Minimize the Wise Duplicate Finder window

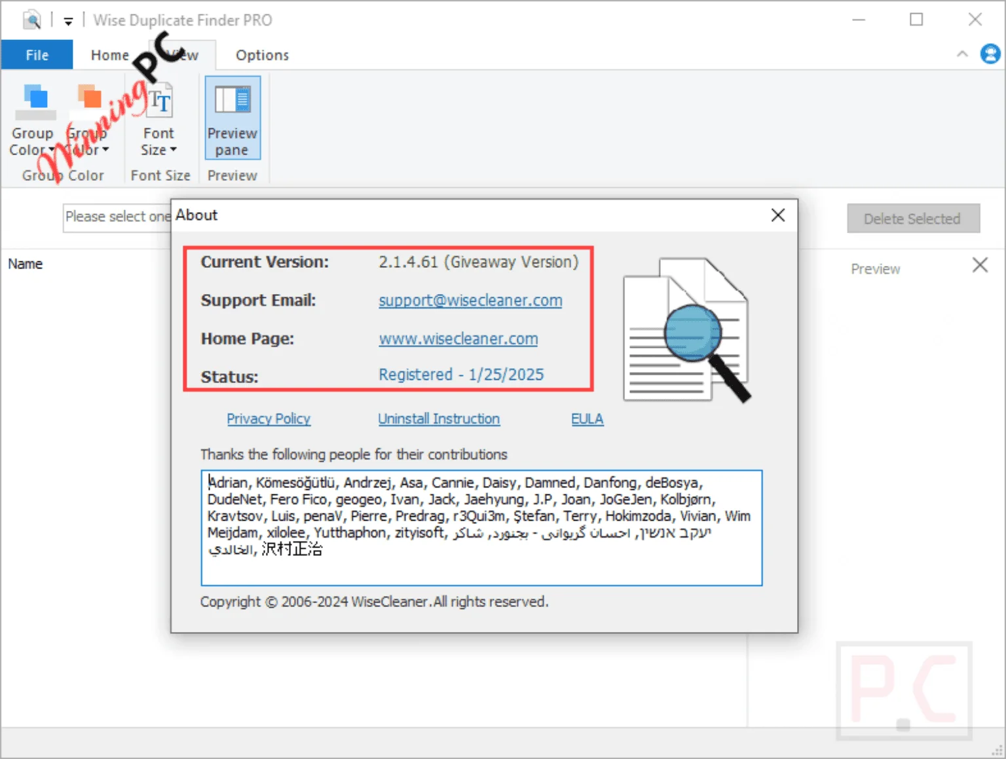(x=859, y=20)
